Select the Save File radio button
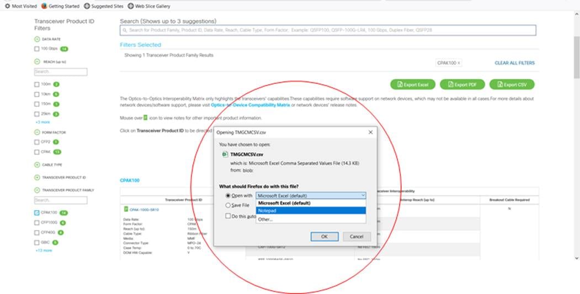This screenshot has height=294, width=580. (228, 205)
